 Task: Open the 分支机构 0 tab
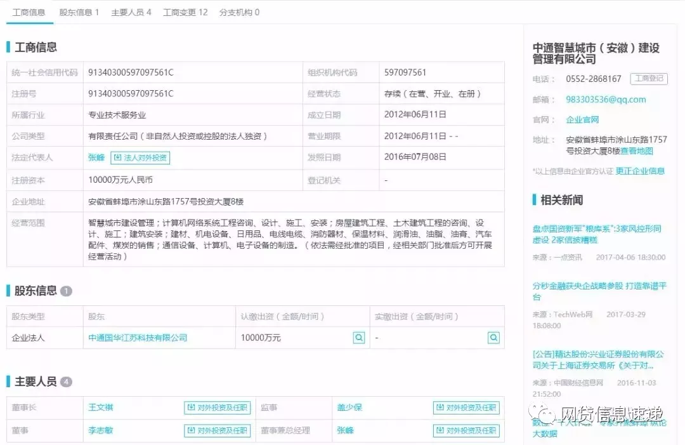point(239,12)
